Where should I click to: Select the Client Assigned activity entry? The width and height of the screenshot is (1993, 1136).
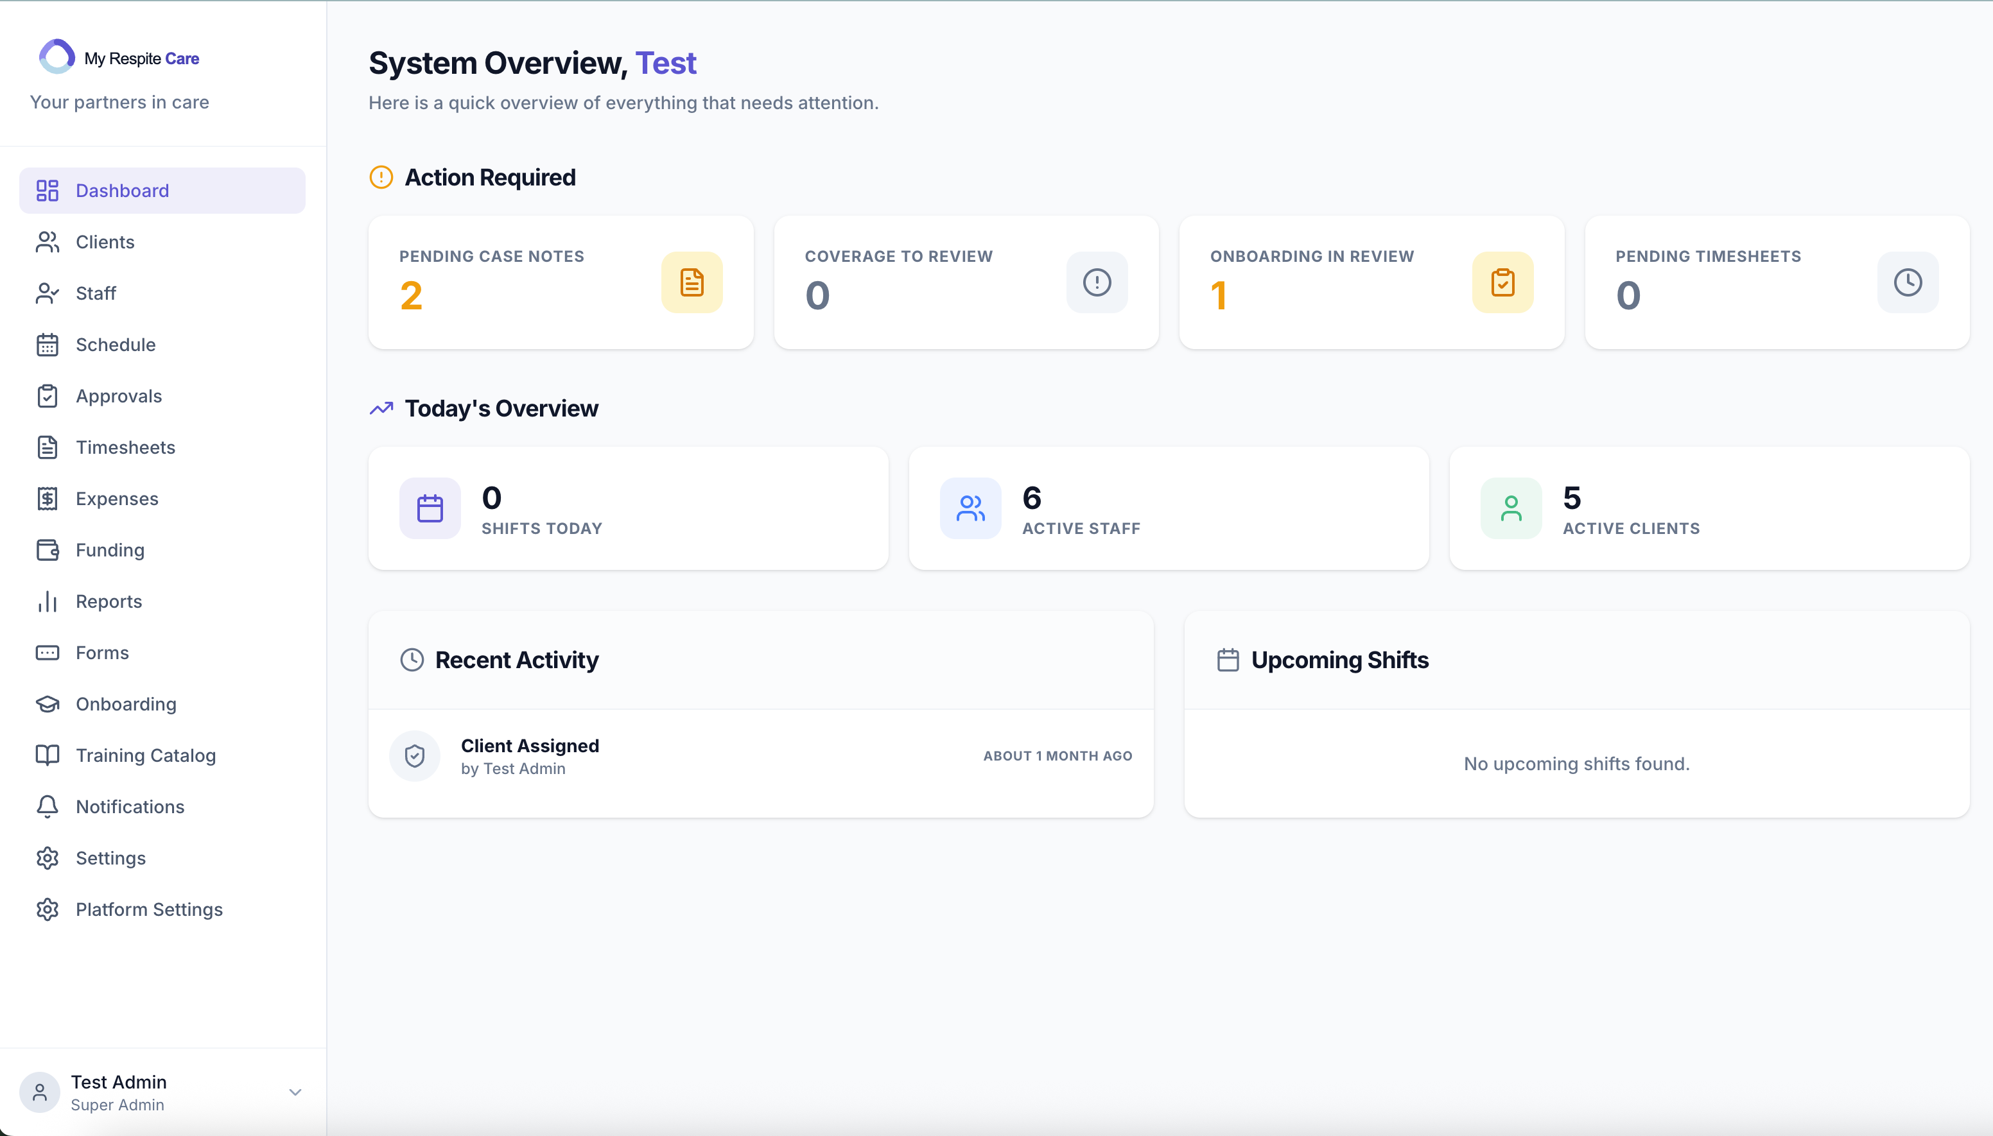[761, 756]
